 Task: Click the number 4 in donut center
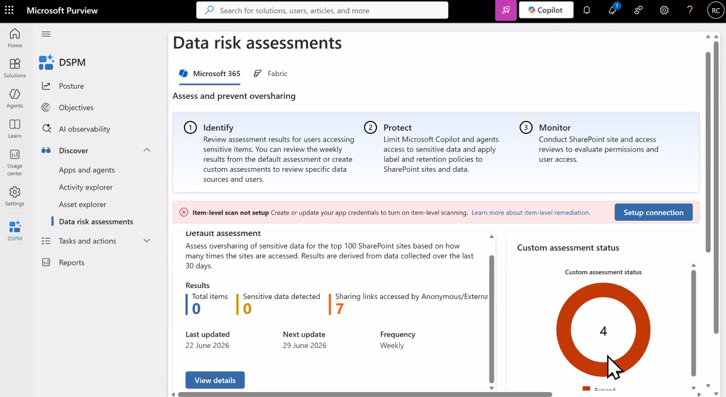(x=603, y=332)
